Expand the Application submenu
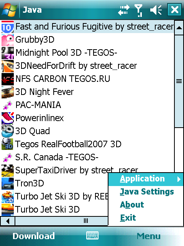The width and height of the screenshot is (184, 246). coord(146,180)
